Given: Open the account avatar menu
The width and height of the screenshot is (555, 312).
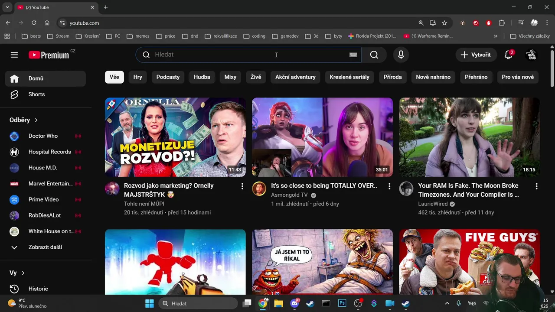Looking at the screenshot, I should tap(531, 55).
